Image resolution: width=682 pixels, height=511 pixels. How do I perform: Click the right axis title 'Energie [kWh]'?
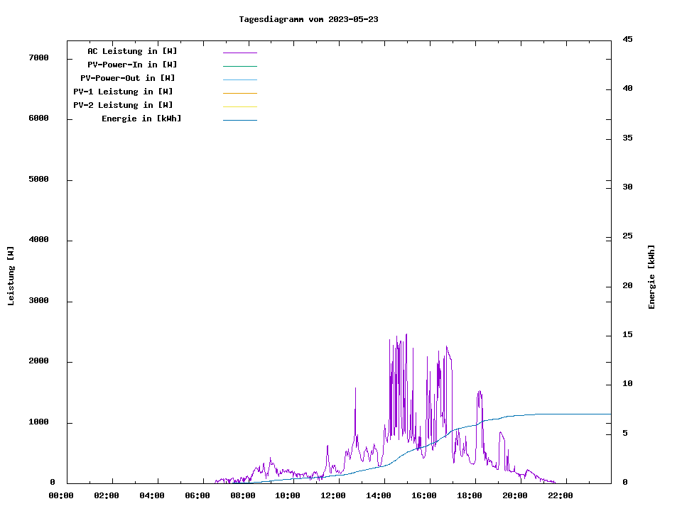click(651, 277)
